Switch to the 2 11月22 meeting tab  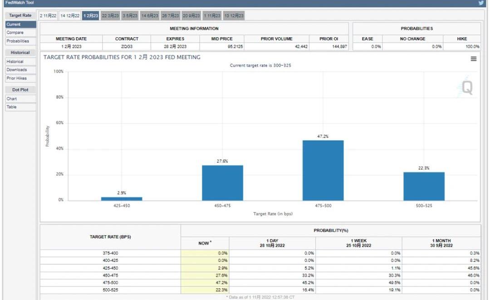(x=48, y=16)
